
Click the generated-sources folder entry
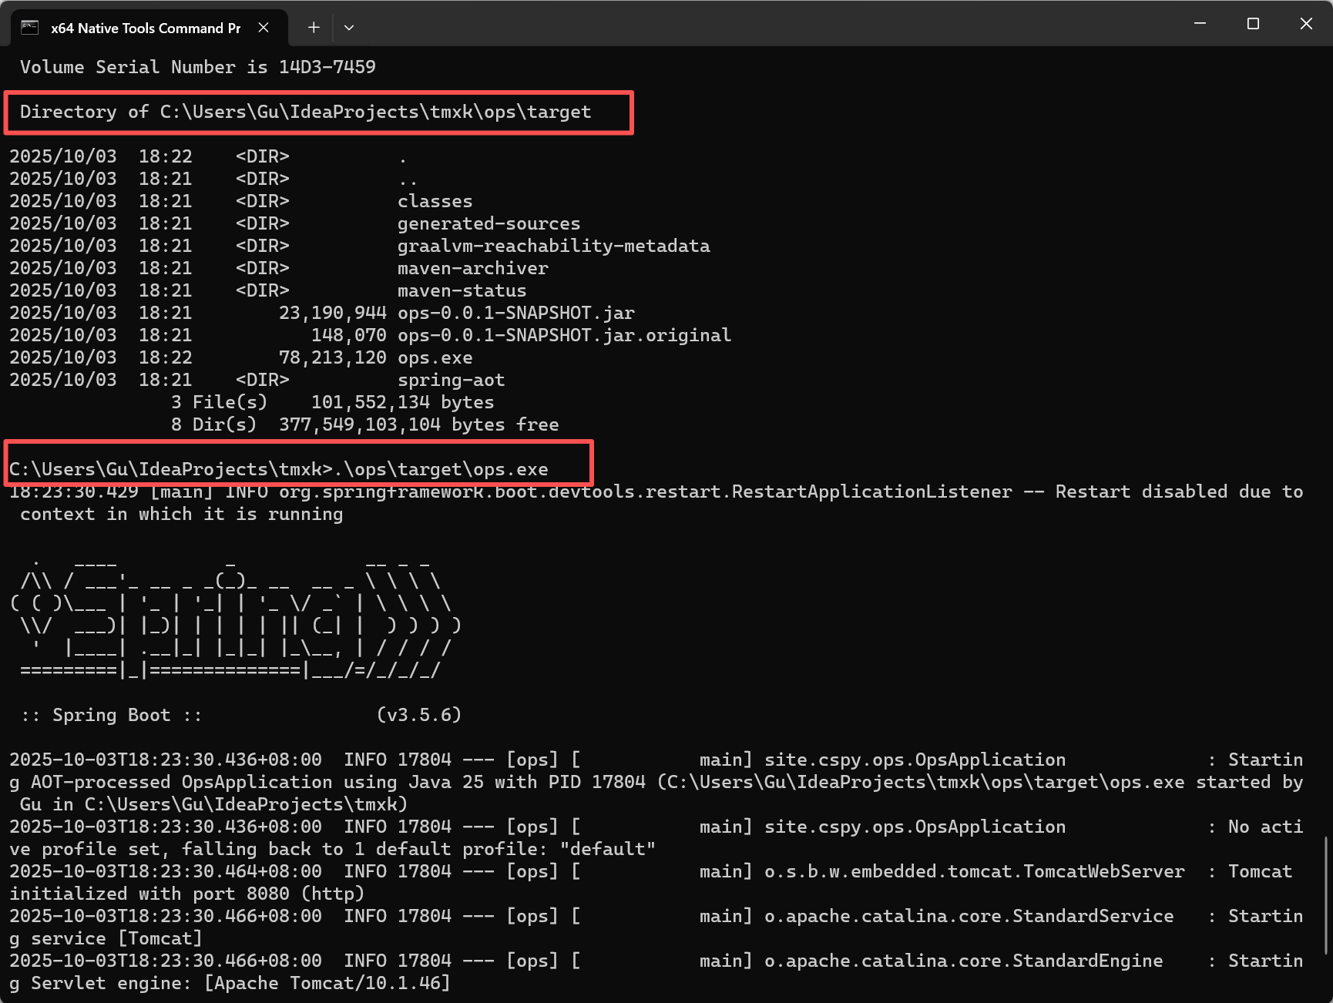click(x=489, y=223)
